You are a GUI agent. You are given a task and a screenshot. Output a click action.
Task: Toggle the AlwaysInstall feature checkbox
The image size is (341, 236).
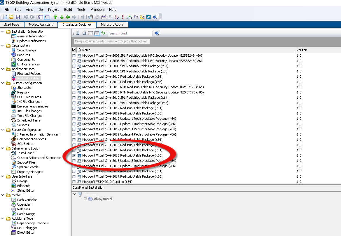[86, 199]
